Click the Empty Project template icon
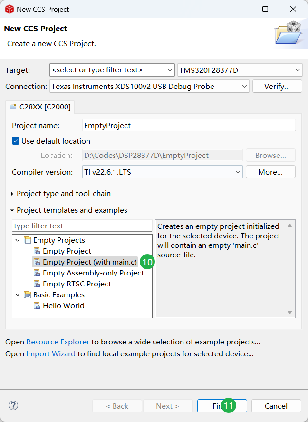This screenshot has width=308, height=422. (x=37, y=251)
